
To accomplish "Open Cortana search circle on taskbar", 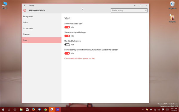I will [9, 110].
